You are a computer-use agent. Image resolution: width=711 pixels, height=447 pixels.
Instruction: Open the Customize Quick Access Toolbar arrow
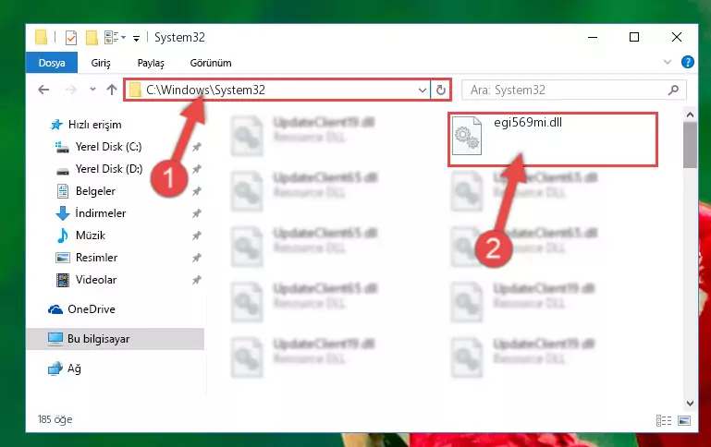(x=136, y=39)
